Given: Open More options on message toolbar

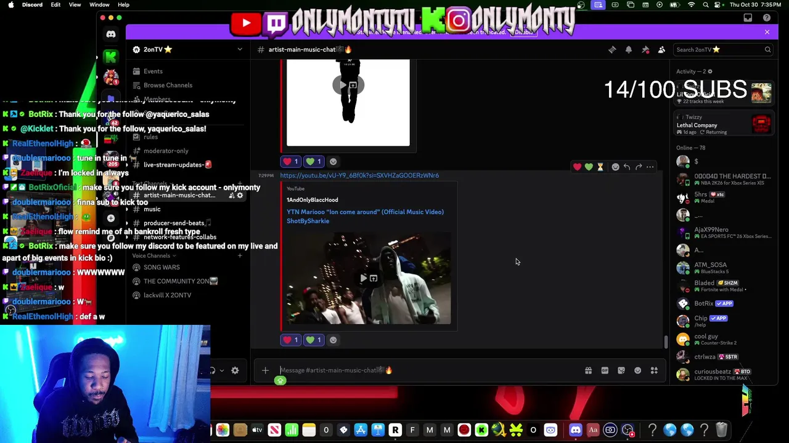Looking at the screenshot, I should [650, 167].
